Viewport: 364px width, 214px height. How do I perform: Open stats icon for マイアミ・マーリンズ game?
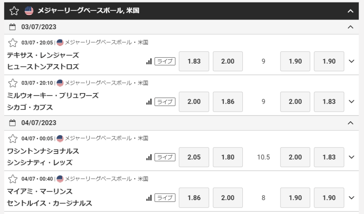coord(149,198)
